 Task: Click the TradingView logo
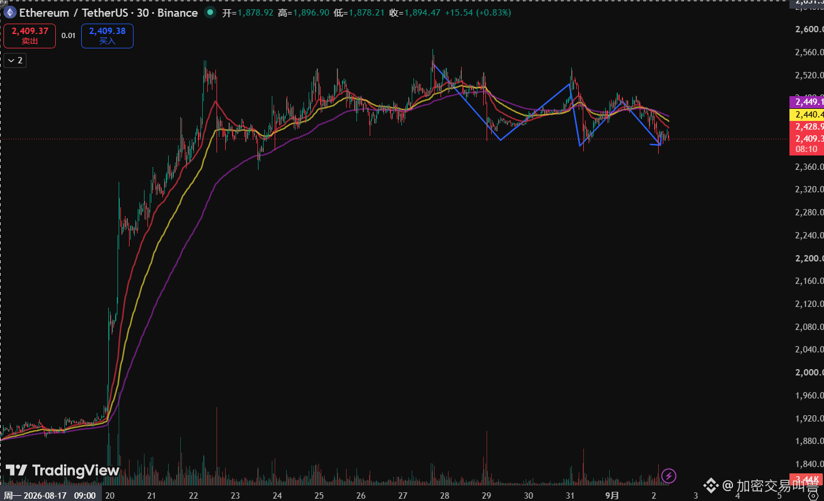tap(63, 470)
